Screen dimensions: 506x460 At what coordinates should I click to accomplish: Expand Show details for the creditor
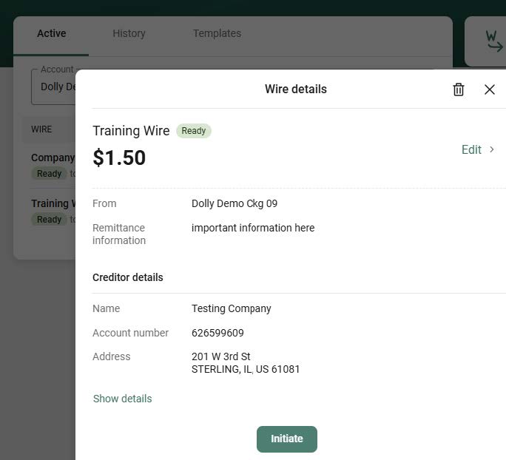pos(122,399)
